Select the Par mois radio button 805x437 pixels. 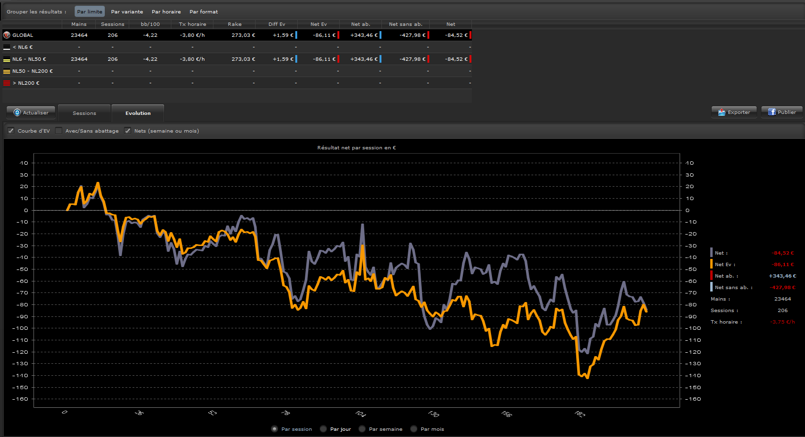point(414,429)
